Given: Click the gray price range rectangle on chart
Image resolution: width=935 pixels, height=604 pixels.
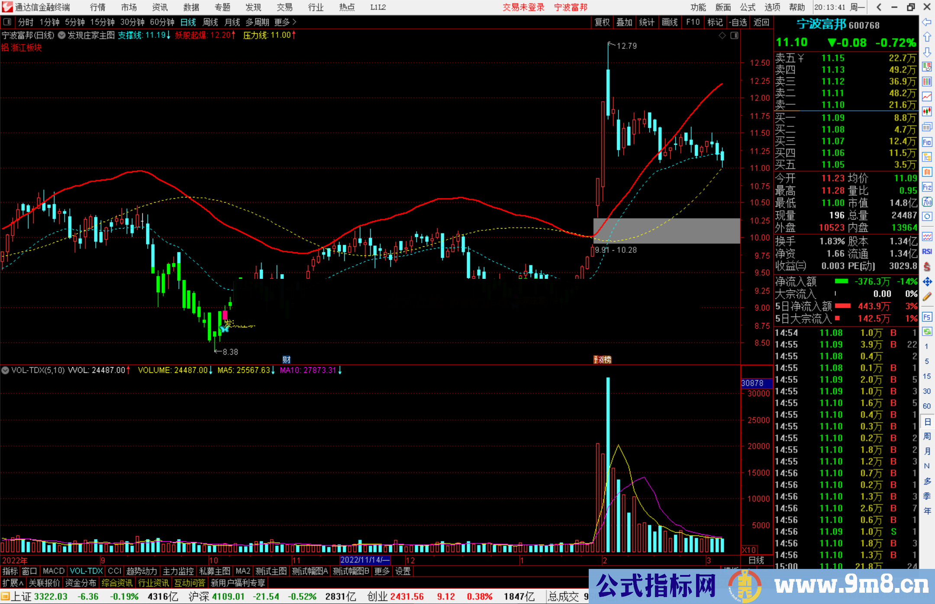Looking at the screenshot, I should [667, 231].
